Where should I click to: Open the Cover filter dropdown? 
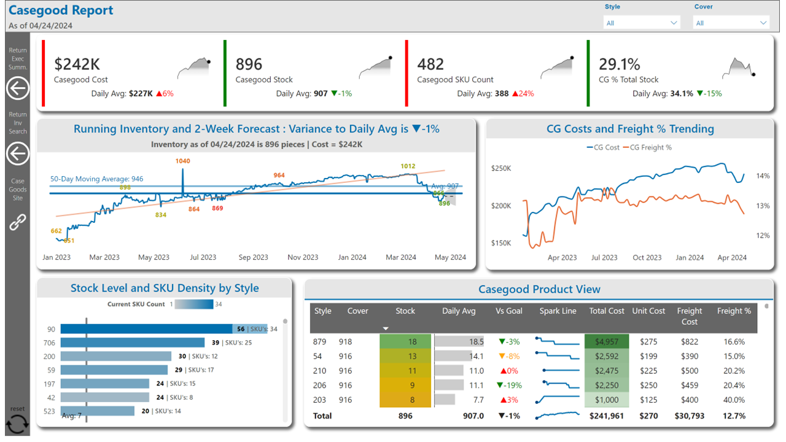click(x=731, y=23)
